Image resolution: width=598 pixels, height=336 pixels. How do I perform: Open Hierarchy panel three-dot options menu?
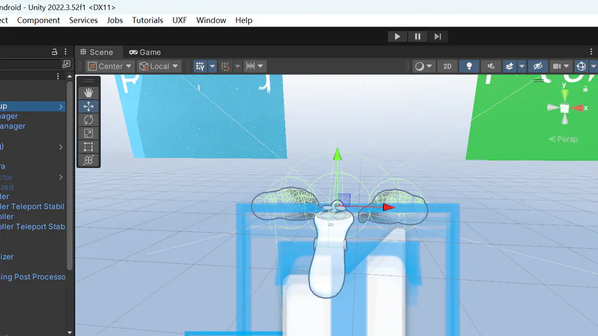[x=65, y=52]
